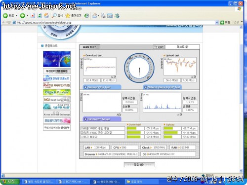247x185 pixels.
Task: Click the upload rate 7.08 MB/s box
Action: (189, 80)
